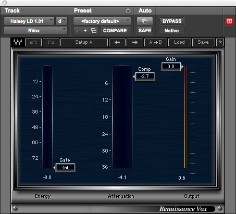Click the Comp threshold value -3.7
The height and width of the screenshot is (214, 236).
pos(145,77)
